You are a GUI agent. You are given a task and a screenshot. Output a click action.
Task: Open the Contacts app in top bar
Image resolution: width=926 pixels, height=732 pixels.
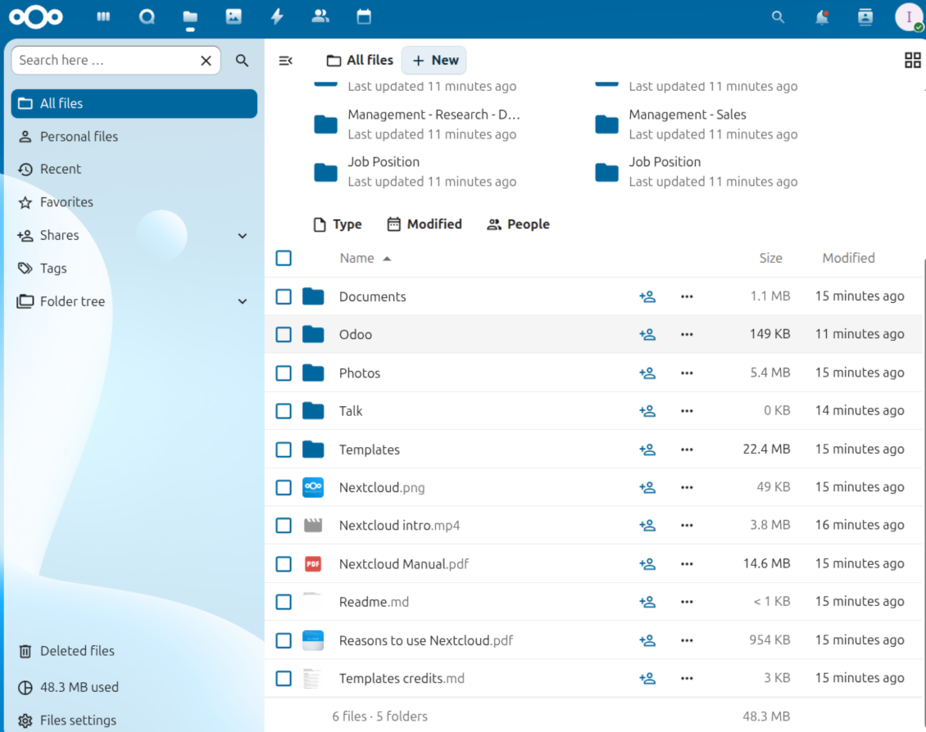click(x=320, y=16)
